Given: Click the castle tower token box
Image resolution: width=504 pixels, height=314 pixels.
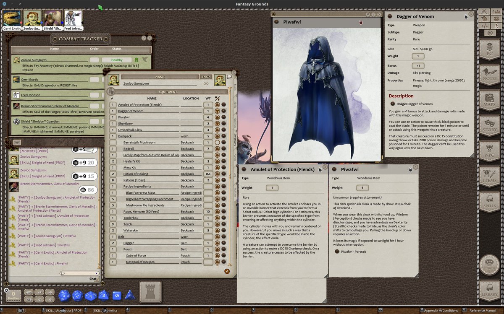Looking at the screenshot, I should 150,291.
